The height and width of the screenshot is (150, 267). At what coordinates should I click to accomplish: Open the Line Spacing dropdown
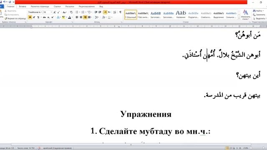point(97,17)
